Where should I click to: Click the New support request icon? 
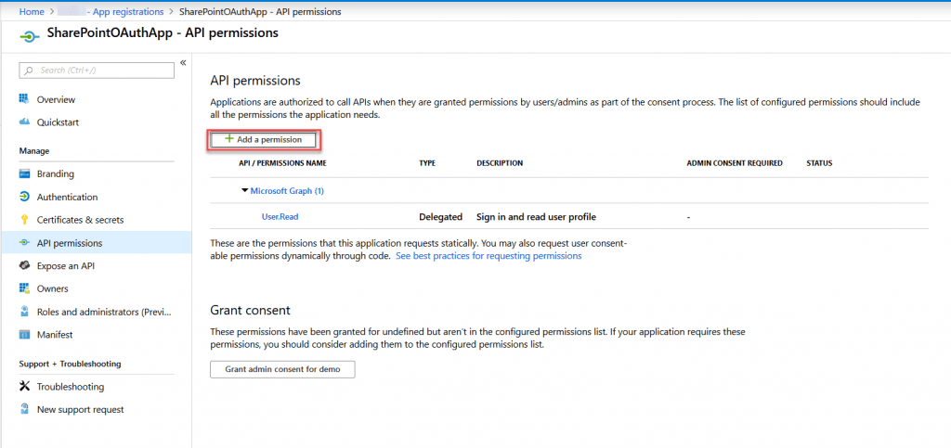[24, 409]
